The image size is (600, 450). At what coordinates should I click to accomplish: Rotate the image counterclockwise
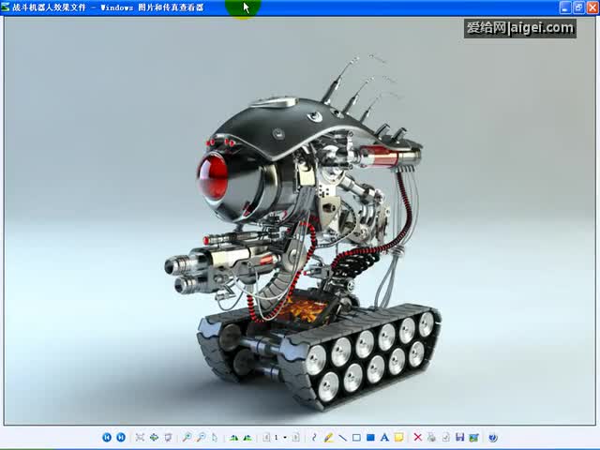(247, 438)
